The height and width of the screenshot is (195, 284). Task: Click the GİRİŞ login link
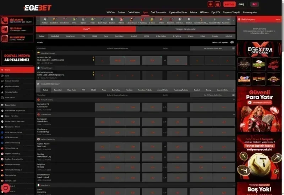(241, 4)
